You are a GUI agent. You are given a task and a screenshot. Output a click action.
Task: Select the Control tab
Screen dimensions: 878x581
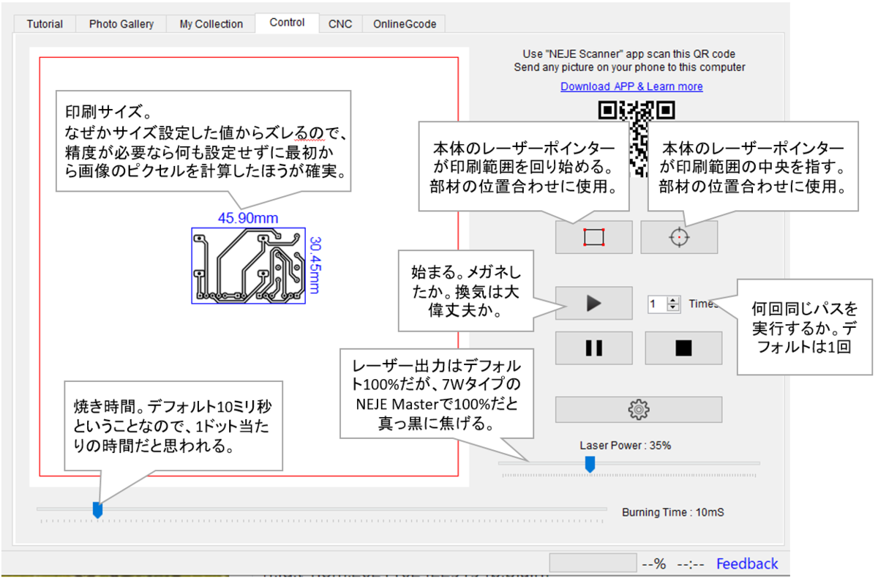click(x=287, y=23)
